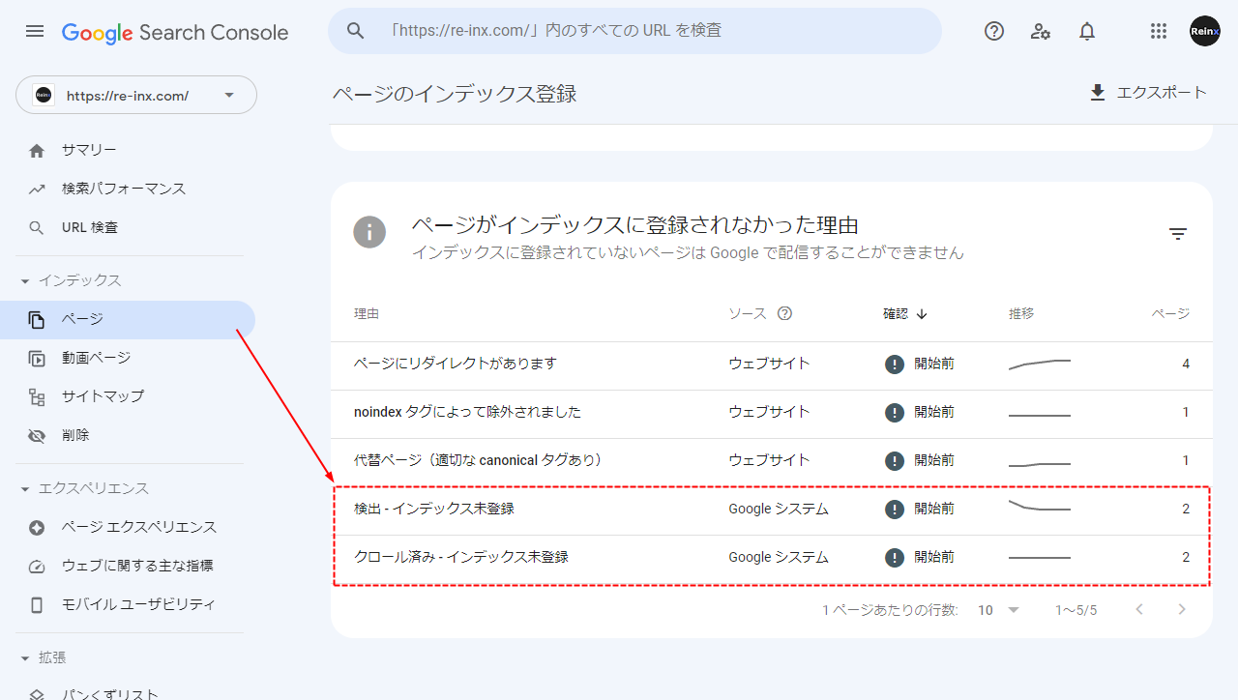1238x700 pixels.
Task: Click the エクスポート button
Action: [x=1148, y=93]
